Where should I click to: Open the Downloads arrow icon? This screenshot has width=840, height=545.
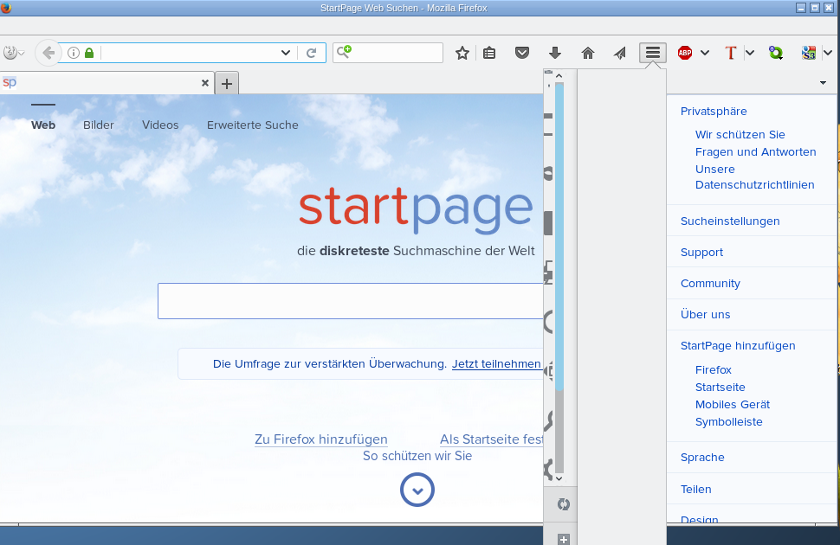click(x=555, y=53)
